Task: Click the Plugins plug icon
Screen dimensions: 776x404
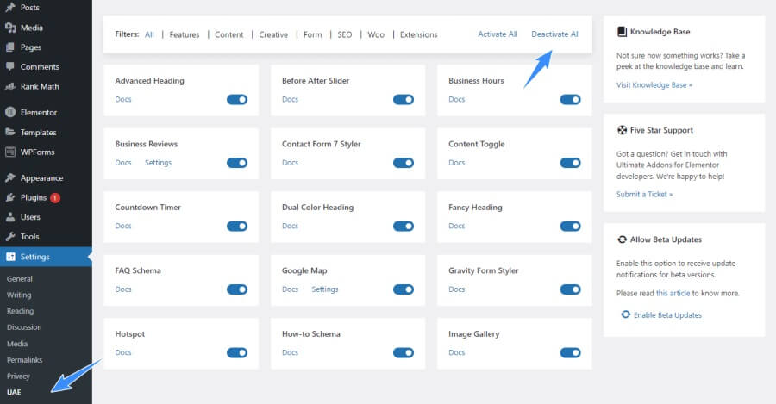Action: [x=9, y=197]
